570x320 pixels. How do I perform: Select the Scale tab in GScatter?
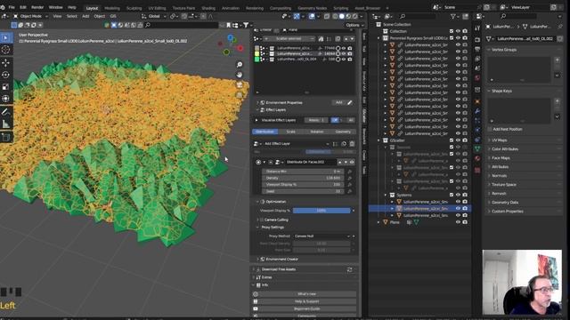[x=291, y=132]
